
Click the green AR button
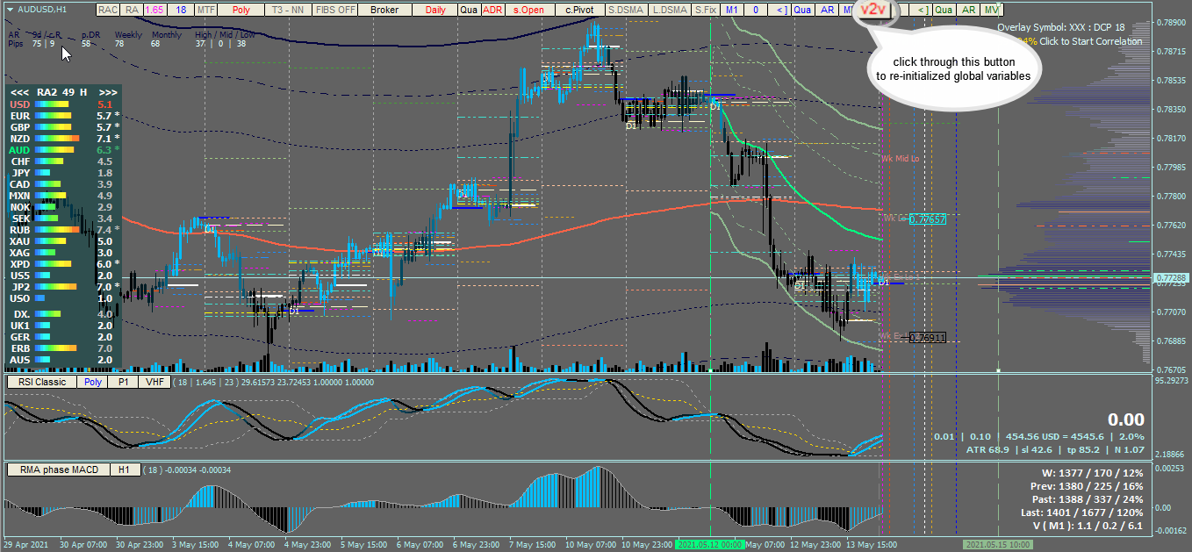[967, 10]
